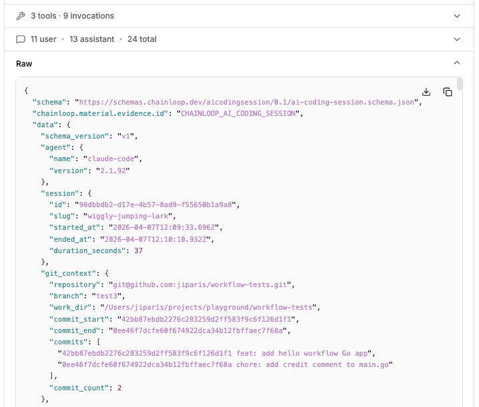Image resolution: width=479 pixels, height=407 pixels.
Task: Click the version 2.1.92 value
Action: click(113, 171)
